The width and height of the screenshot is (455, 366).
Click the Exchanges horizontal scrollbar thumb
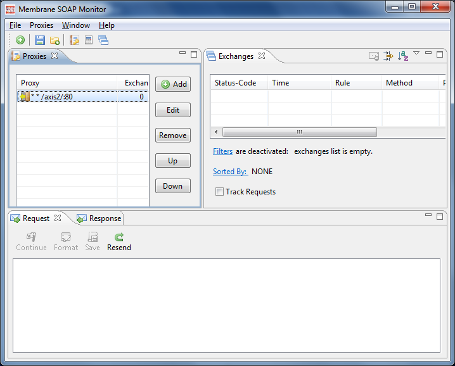click(x=300, y=132)
